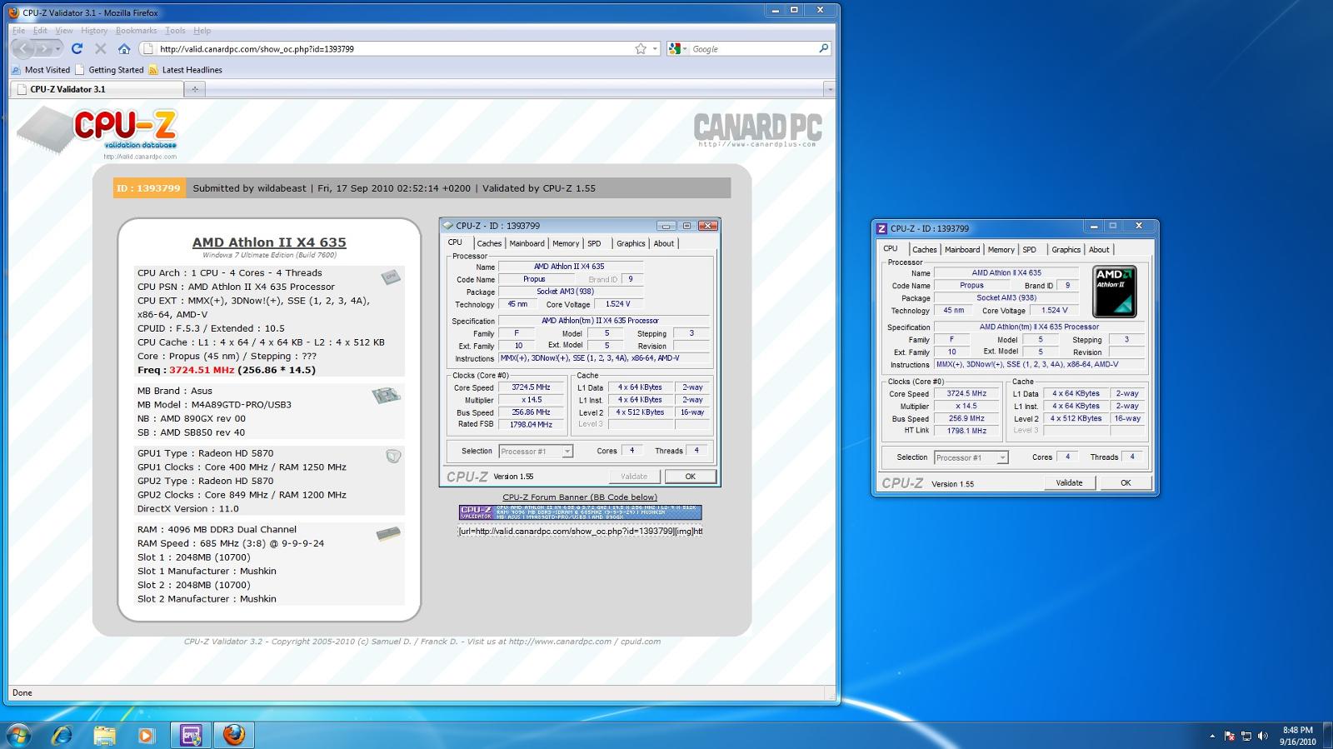The height and width of the screenshot is (749, 1333).
Task: Open the Firefox Tools menu
Action: tap(175, 30)
